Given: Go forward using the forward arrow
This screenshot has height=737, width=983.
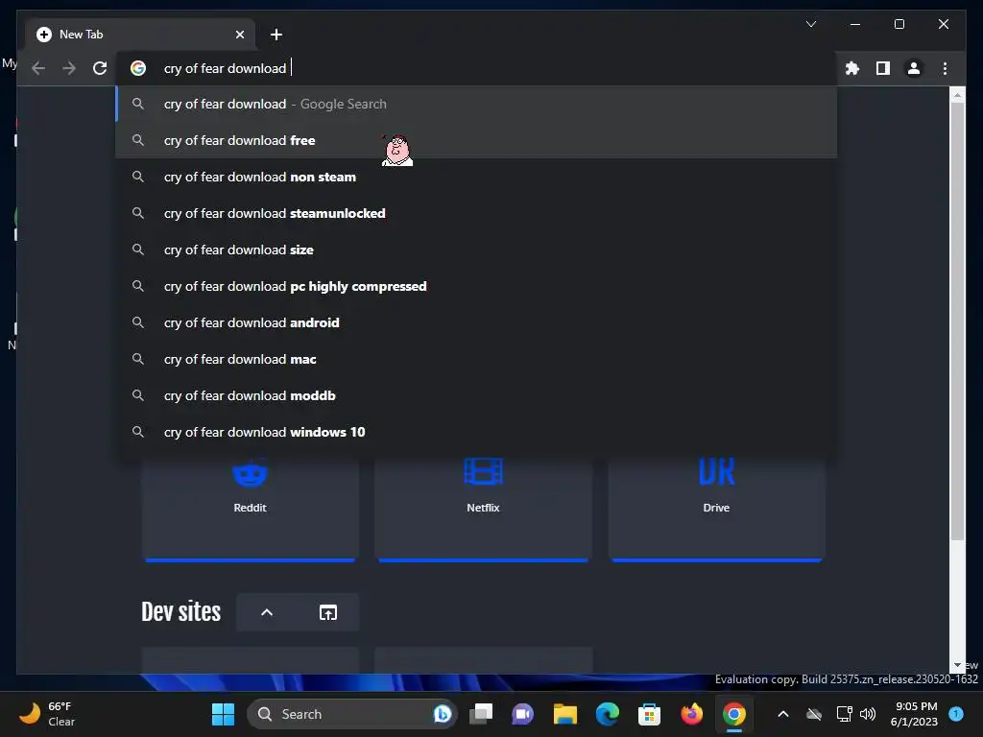Looking at the screenshot, I should coord(69,68).
